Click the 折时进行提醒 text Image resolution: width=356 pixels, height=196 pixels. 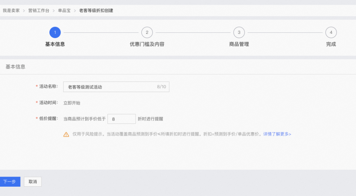point(150,119)
